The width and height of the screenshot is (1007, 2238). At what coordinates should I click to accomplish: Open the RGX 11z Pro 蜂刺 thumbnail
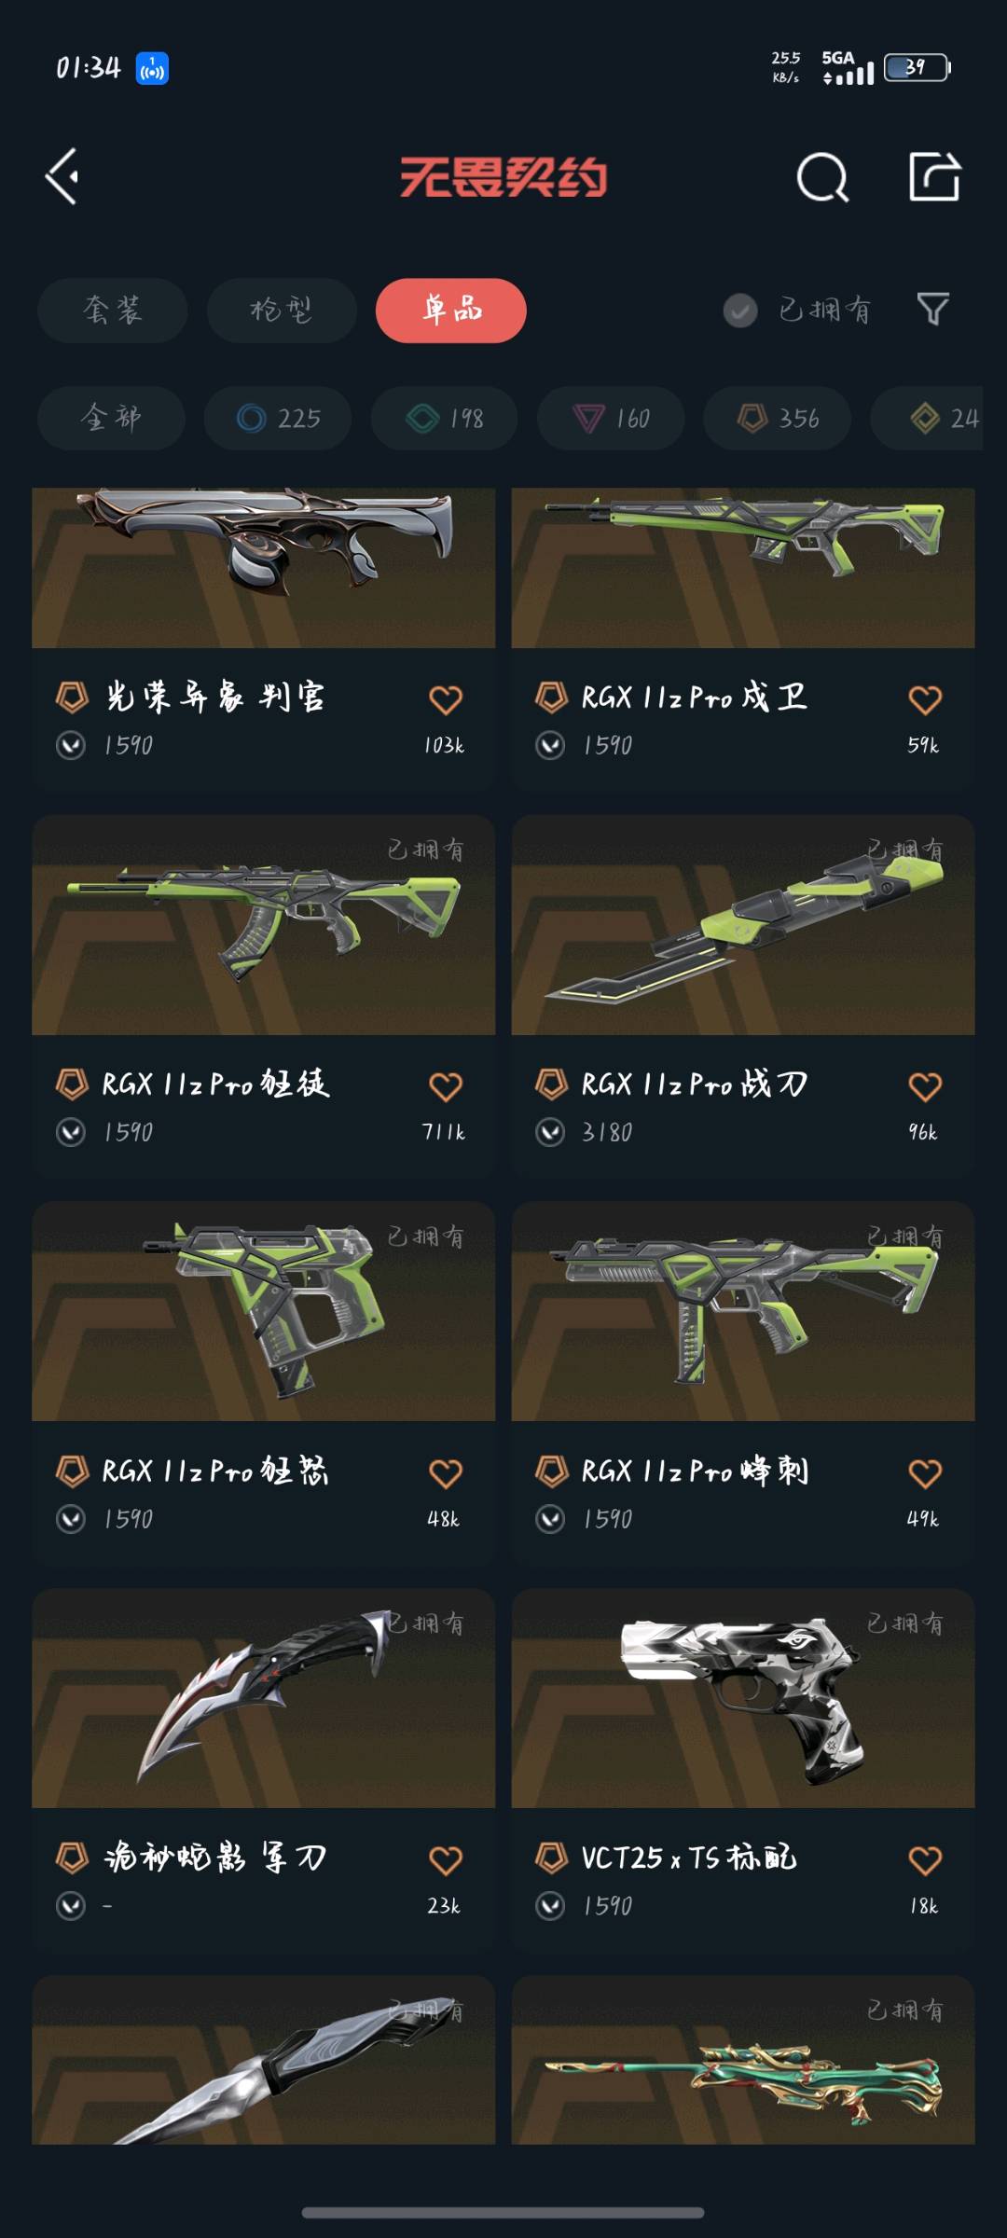tap(743, 1311)
